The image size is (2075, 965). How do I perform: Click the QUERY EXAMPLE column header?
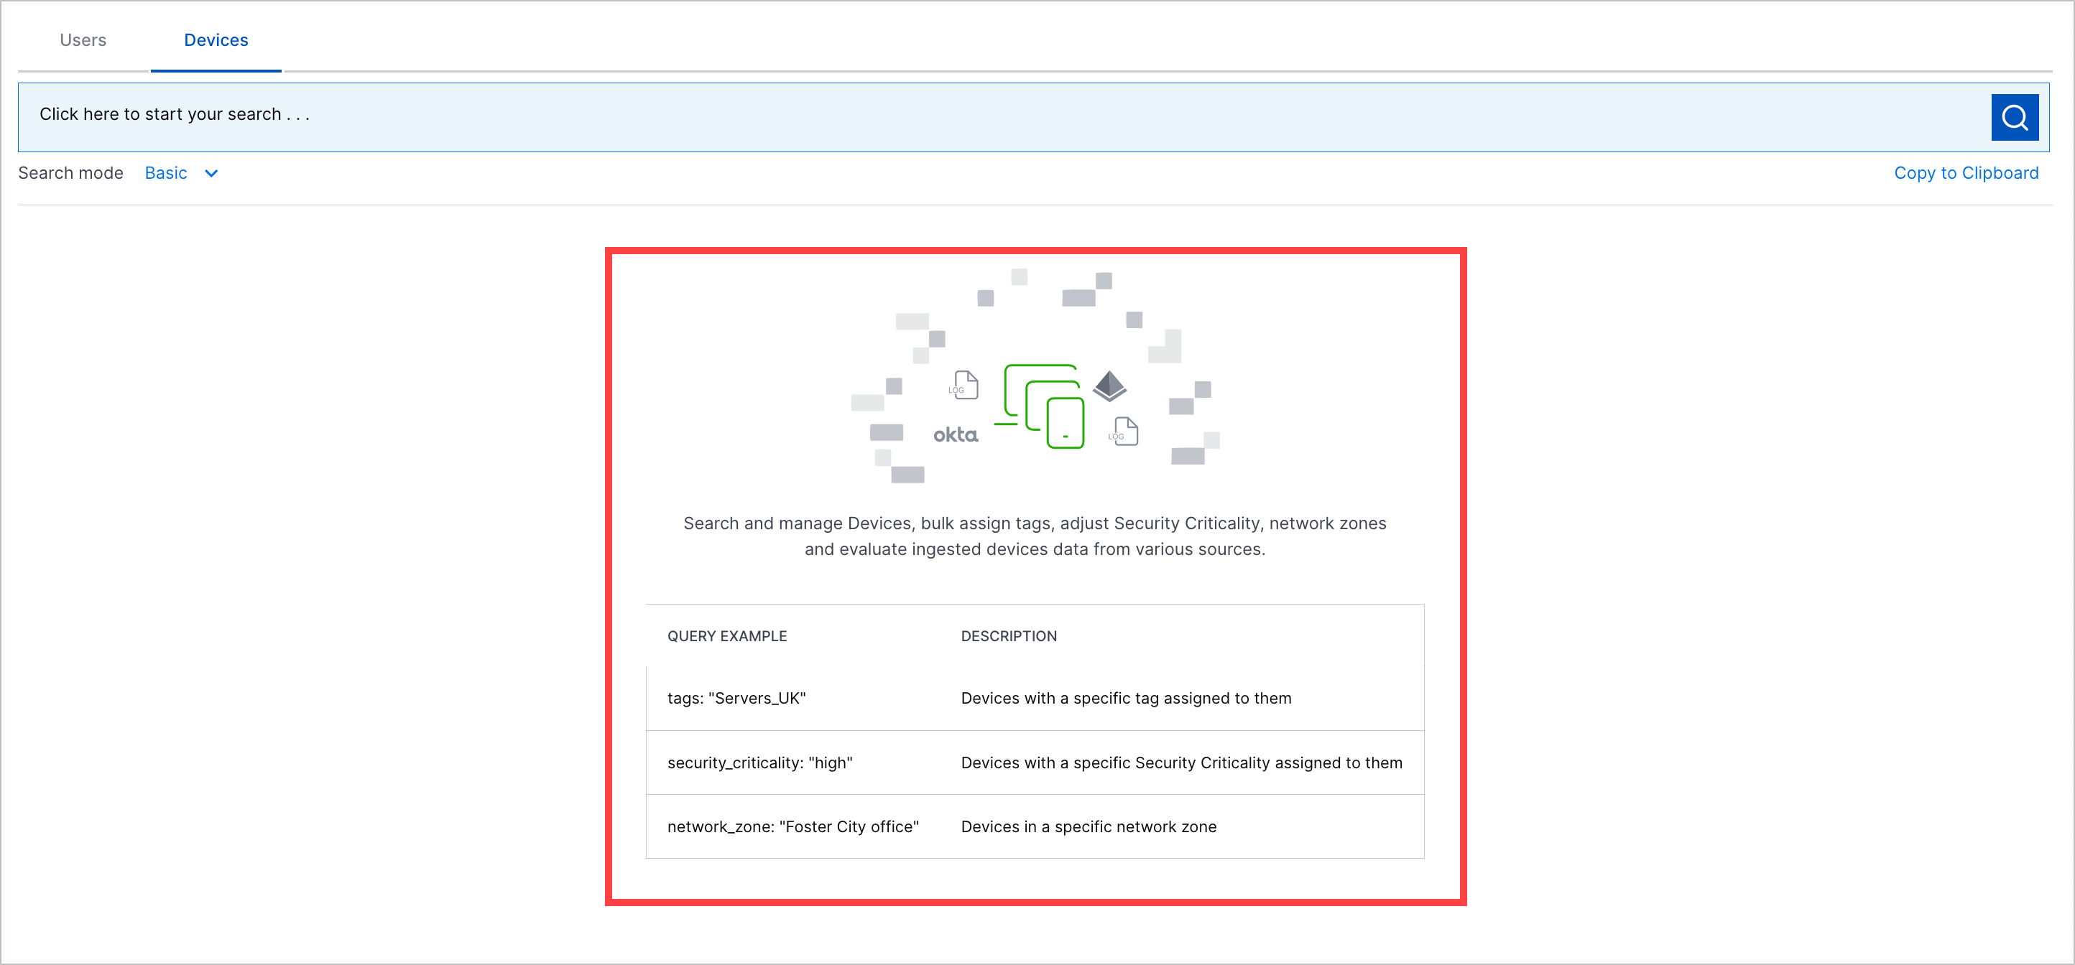[726, 637]
